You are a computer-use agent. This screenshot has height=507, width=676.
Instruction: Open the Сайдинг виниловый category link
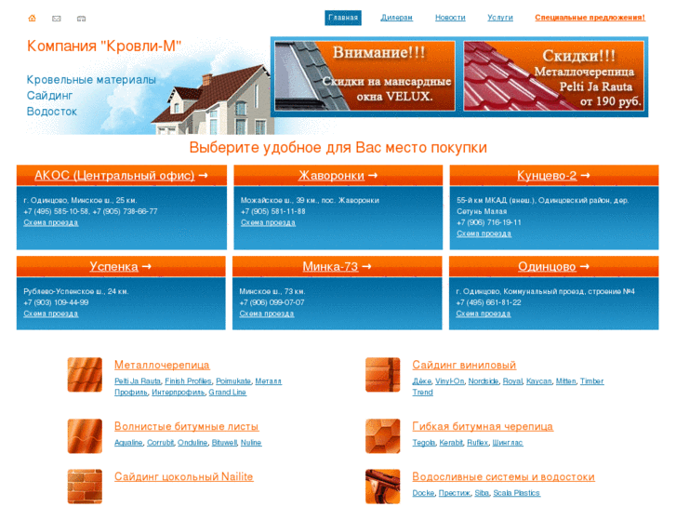coord(464,365)
